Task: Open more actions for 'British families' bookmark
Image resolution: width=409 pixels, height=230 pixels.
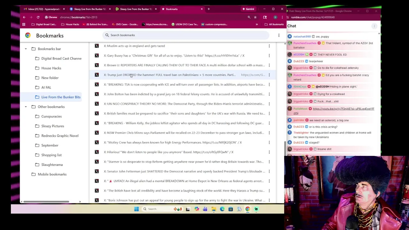Action: [x=269, y=113]
